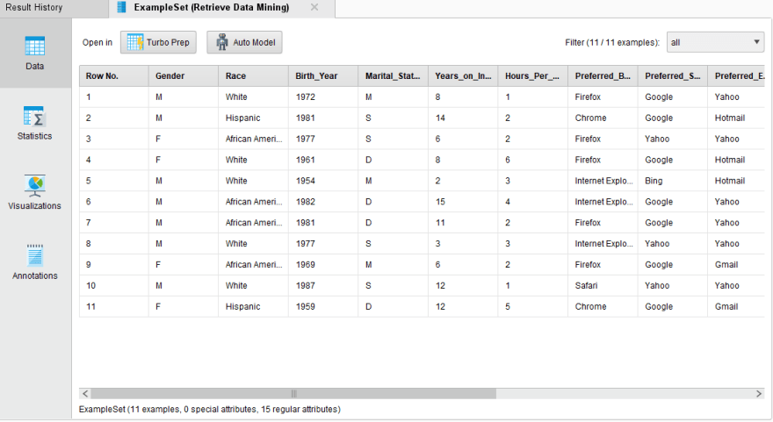Select the Race cell in row 2
The image size is (773, 422).
pos(253,118)
